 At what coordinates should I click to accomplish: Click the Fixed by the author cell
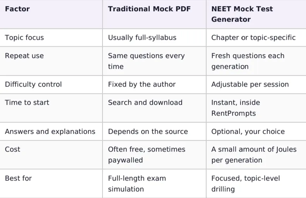pyautogui.click(x=142, y=84)
